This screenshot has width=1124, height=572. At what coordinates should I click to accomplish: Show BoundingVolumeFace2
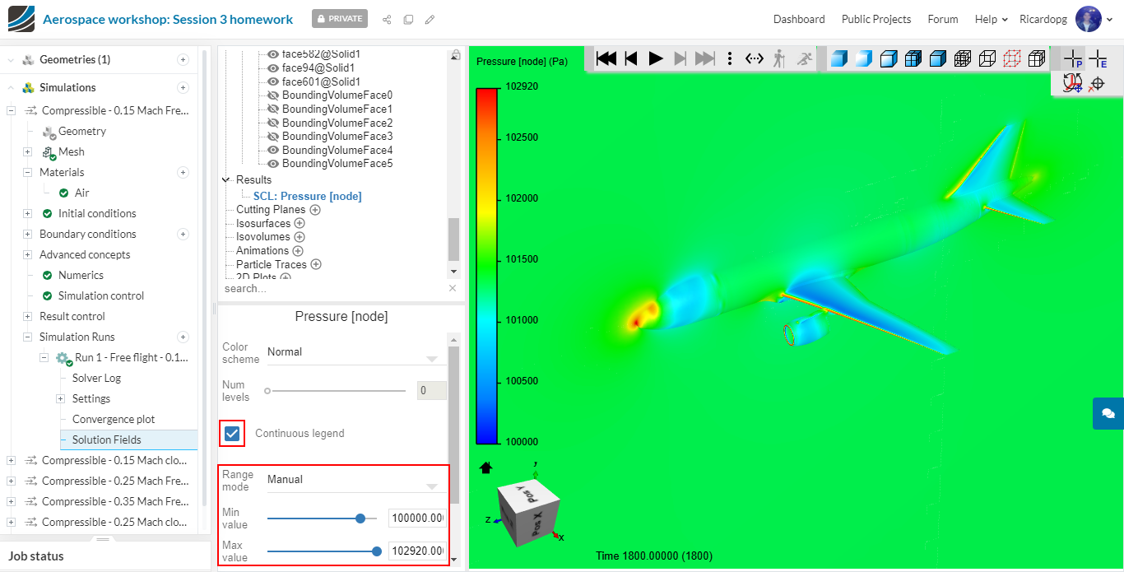[274, 123]
